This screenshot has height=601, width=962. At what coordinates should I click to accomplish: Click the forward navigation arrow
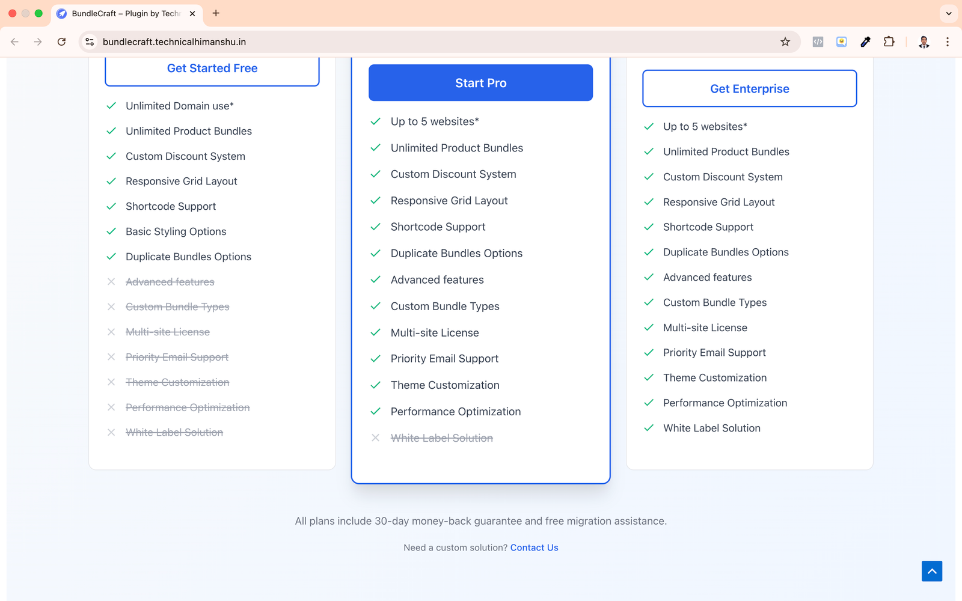tap(38, 42)
